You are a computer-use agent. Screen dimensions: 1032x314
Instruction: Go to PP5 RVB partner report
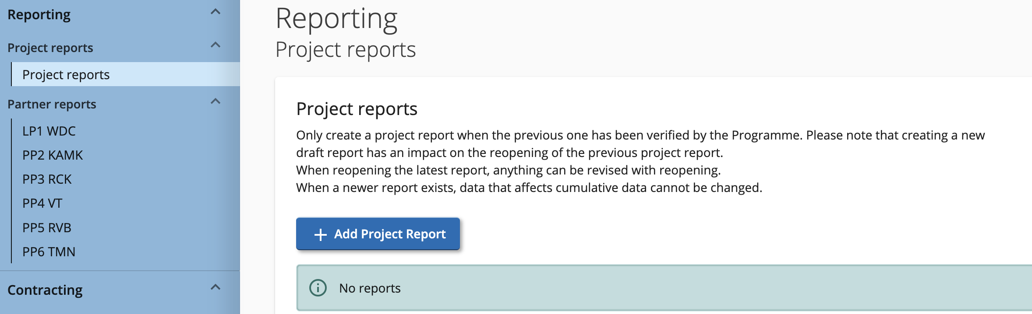[47, 227]
